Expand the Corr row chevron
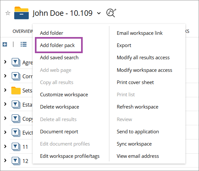 (x=5, y=76)
